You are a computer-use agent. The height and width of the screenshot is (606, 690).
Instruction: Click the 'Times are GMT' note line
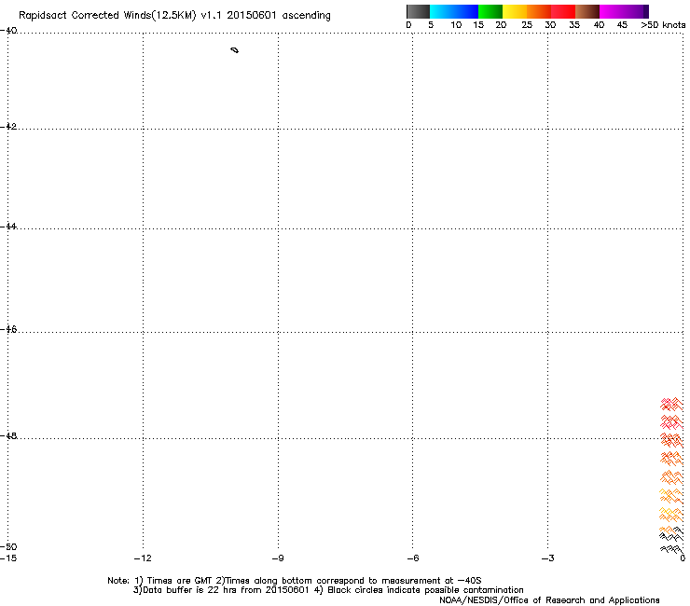(x=294, y=581)
